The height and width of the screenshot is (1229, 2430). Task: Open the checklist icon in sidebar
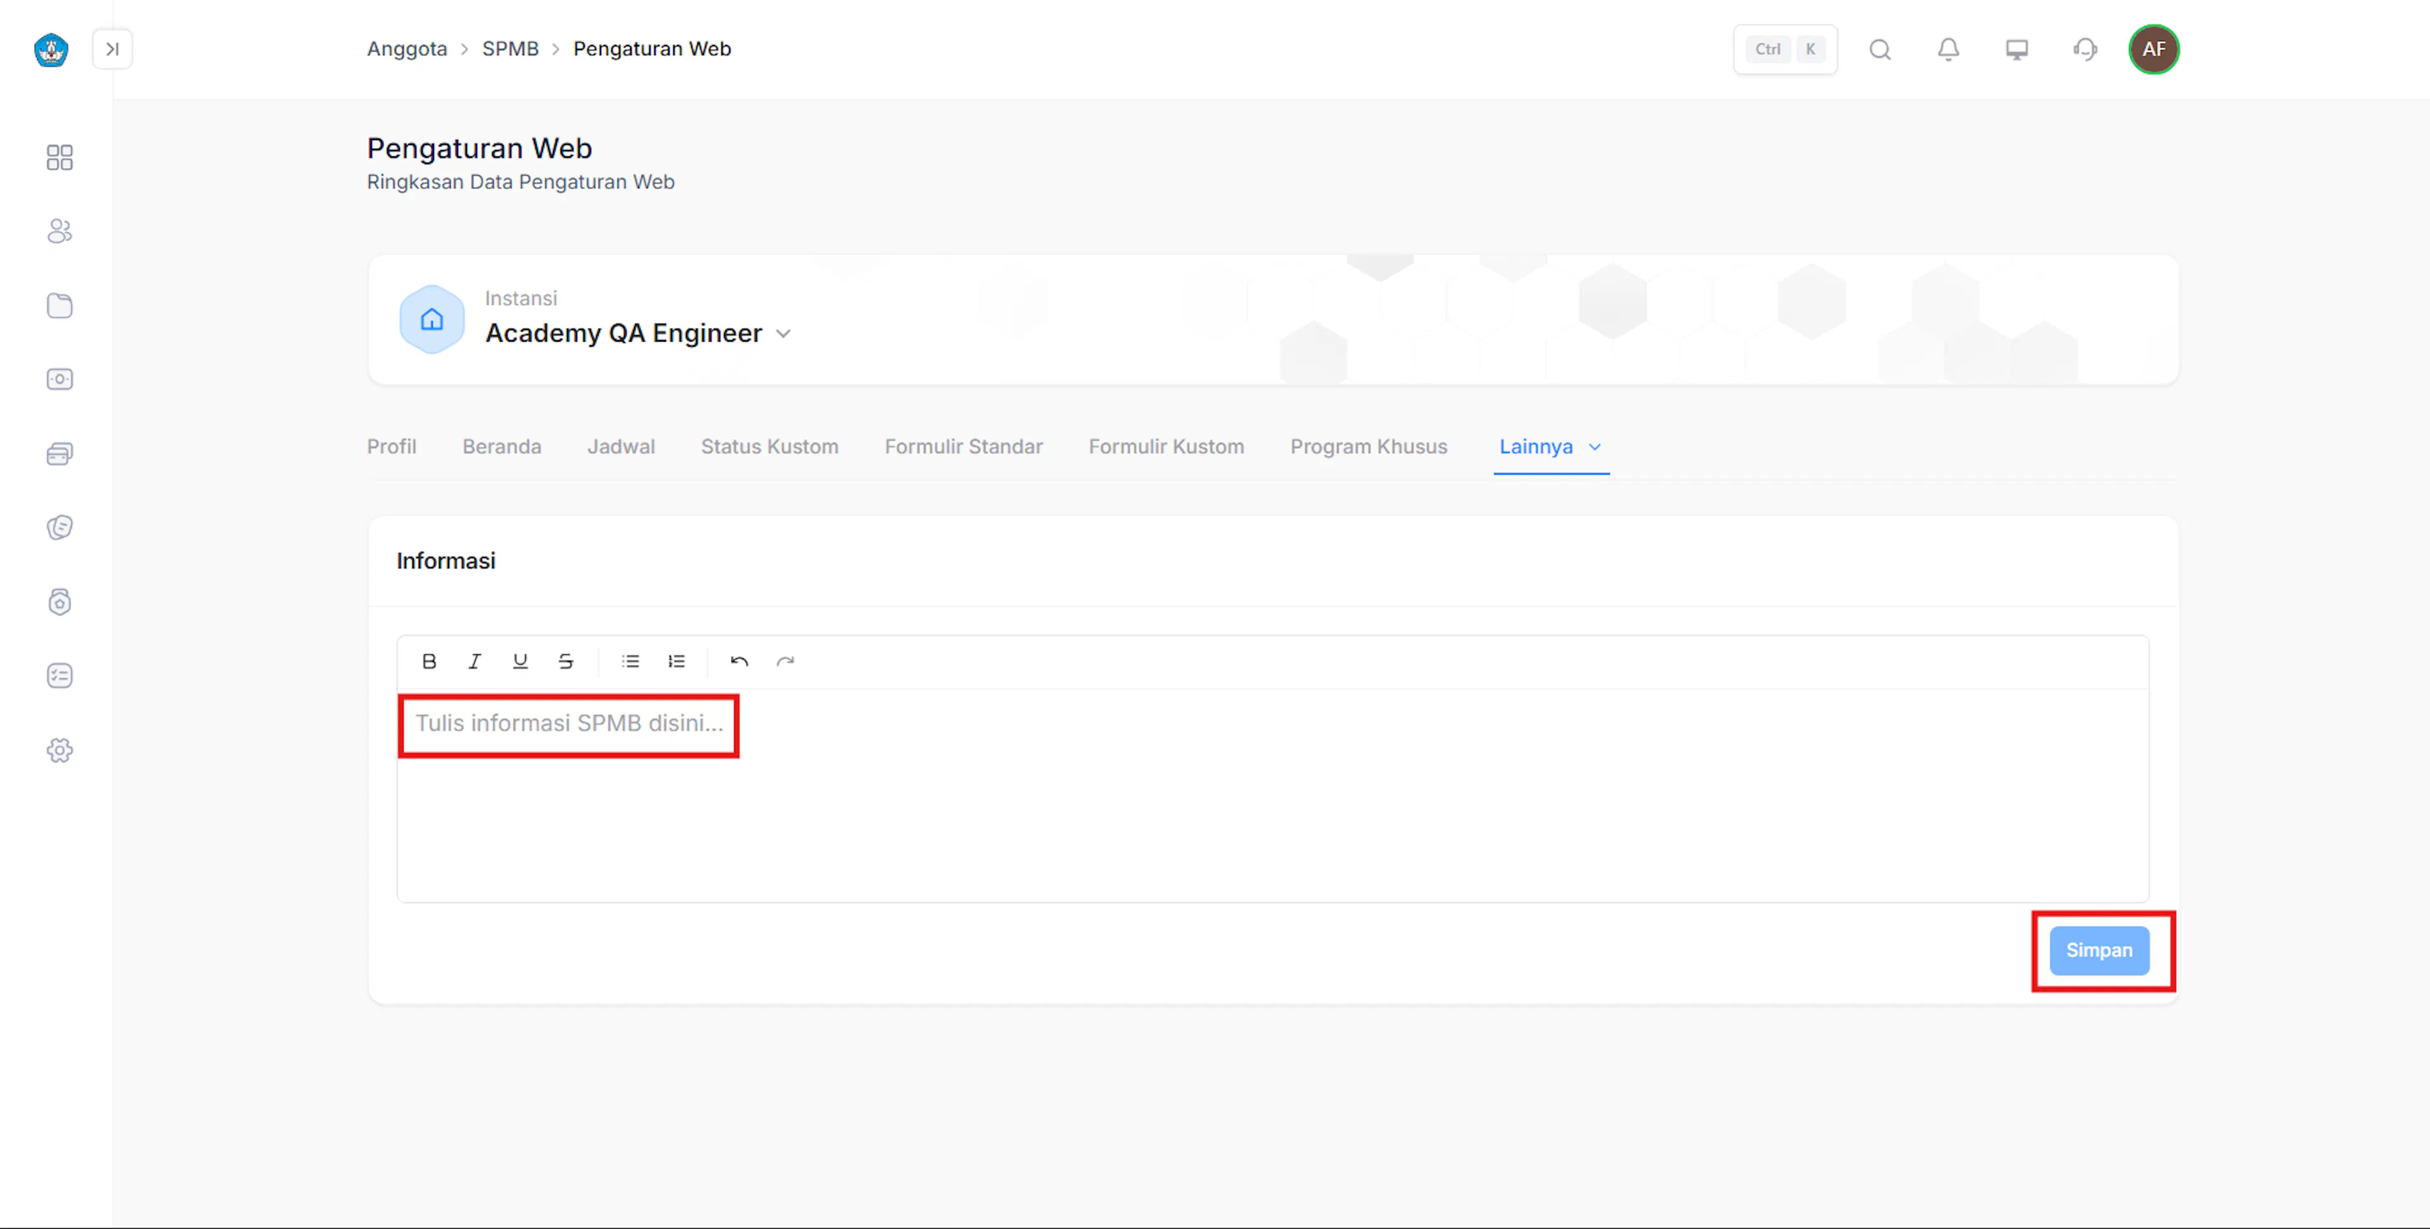(59, 675)
